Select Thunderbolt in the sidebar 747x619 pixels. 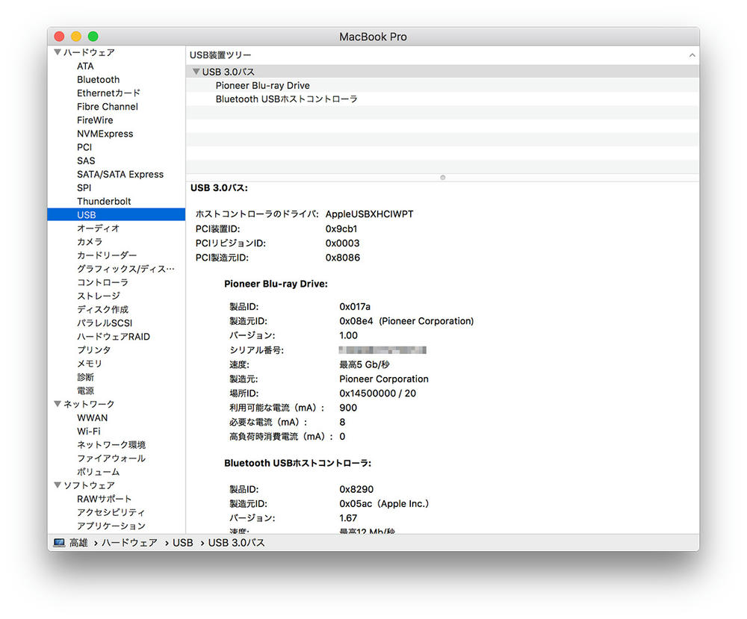[104, 202]
